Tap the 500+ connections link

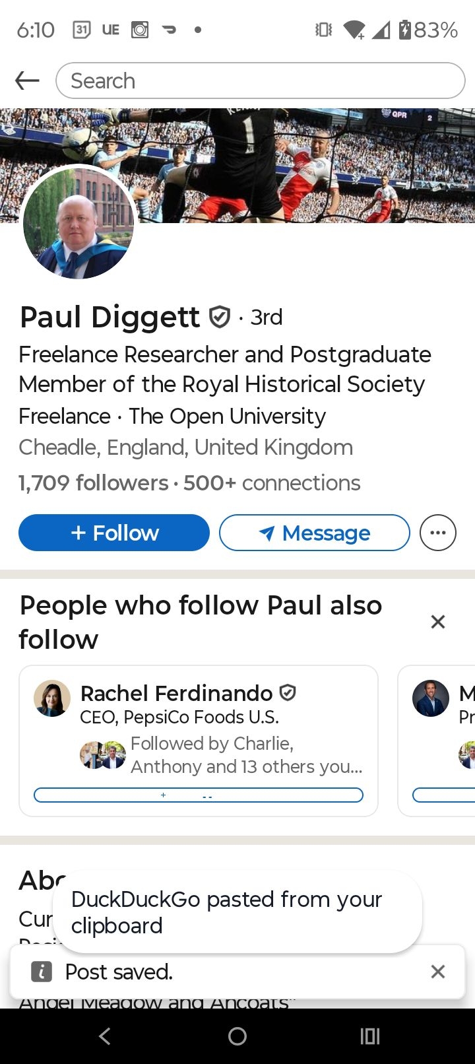272,483
